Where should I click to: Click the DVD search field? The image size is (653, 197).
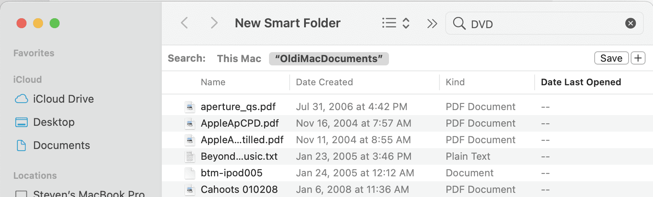point(542,24)
